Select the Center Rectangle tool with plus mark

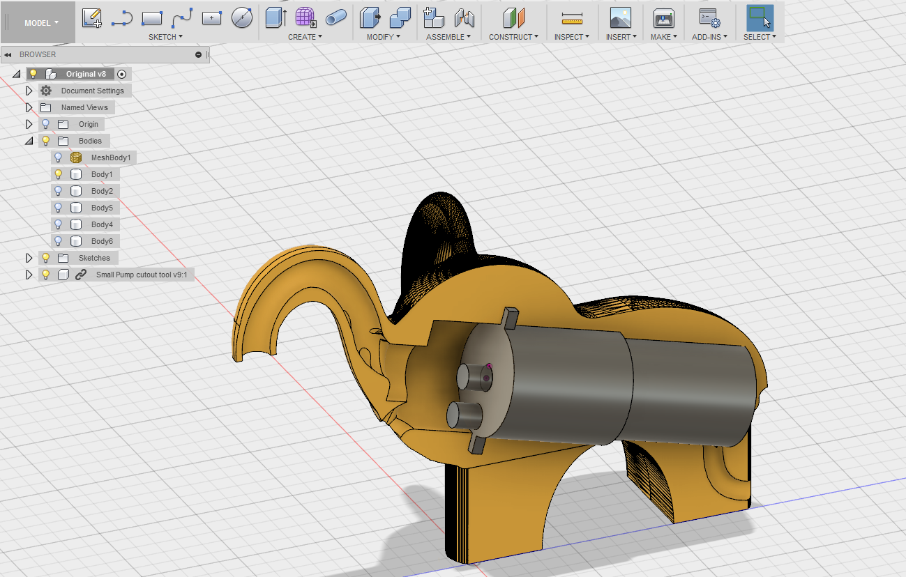click(x=212, y=17)
